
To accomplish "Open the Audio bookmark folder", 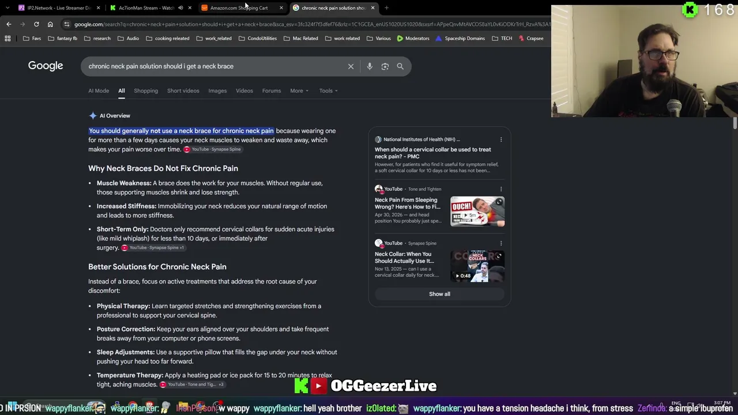I will pyautogui.click(x=128, y=39).
